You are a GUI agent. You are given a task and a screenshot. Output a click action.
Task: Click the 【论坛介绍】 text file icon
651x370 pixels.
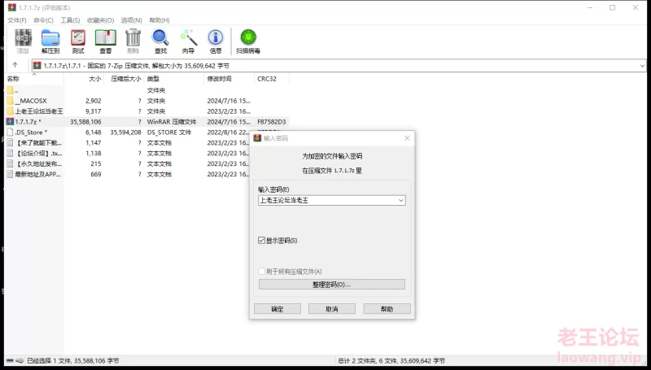(x=10, y=153)
